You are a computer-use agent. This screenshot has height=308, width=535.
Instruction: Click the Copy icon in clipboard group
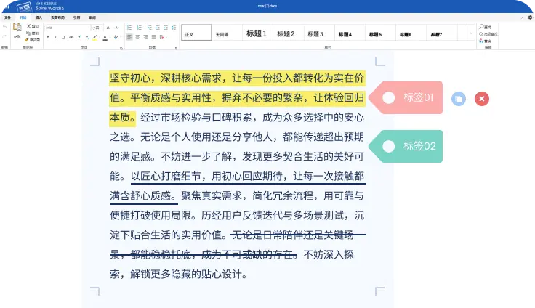[28, 33]
